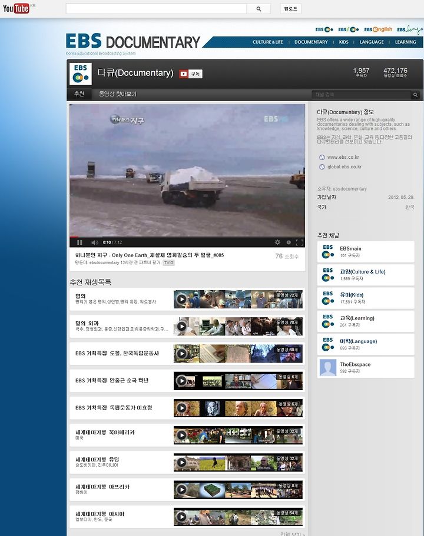Click globe icon beside www.ebs.co.kr
This screenshot has height=536, width=424.
(322, 157)
